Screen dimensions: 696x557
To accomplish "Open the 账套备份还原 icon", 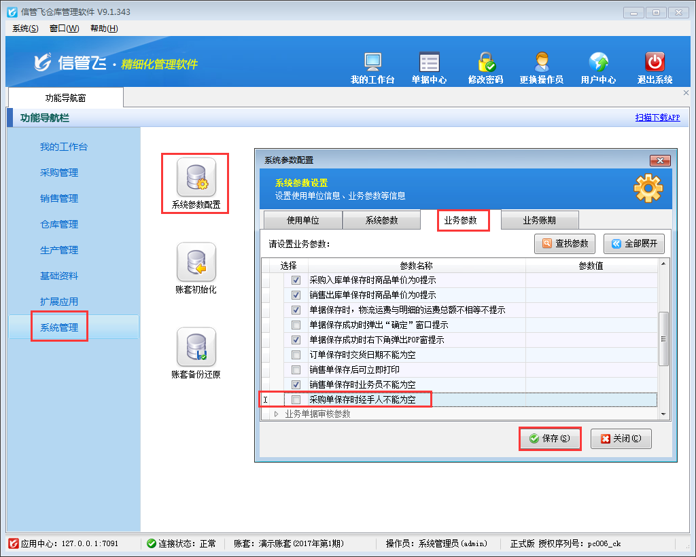I will 196,347.
